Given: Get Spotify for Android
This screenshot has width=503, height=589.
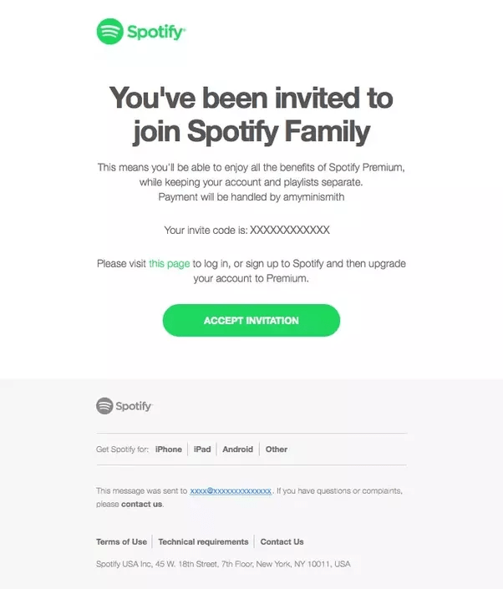Looking at the screenshot, I should point(237,449).
